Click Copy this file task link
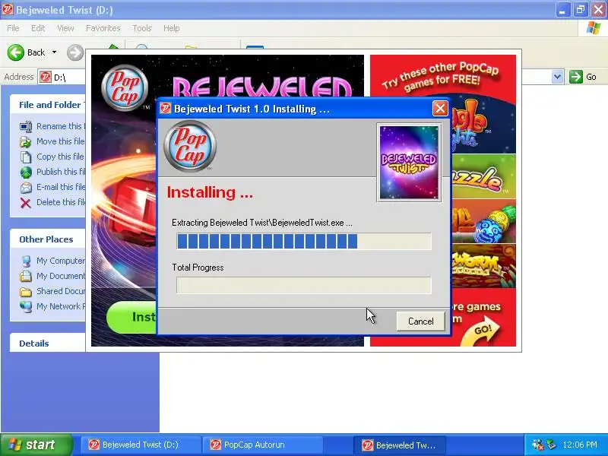The width and height of the screenshot is (608, 456). 60,157
